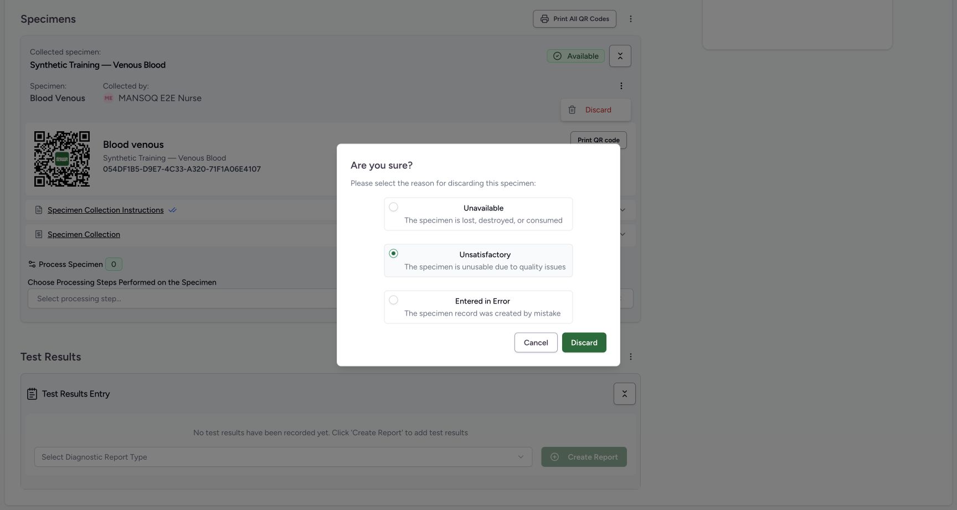Click the Process Specimen count badge 0
The height and width of the screenshot is (510, 957).
[x=114, y=264]
